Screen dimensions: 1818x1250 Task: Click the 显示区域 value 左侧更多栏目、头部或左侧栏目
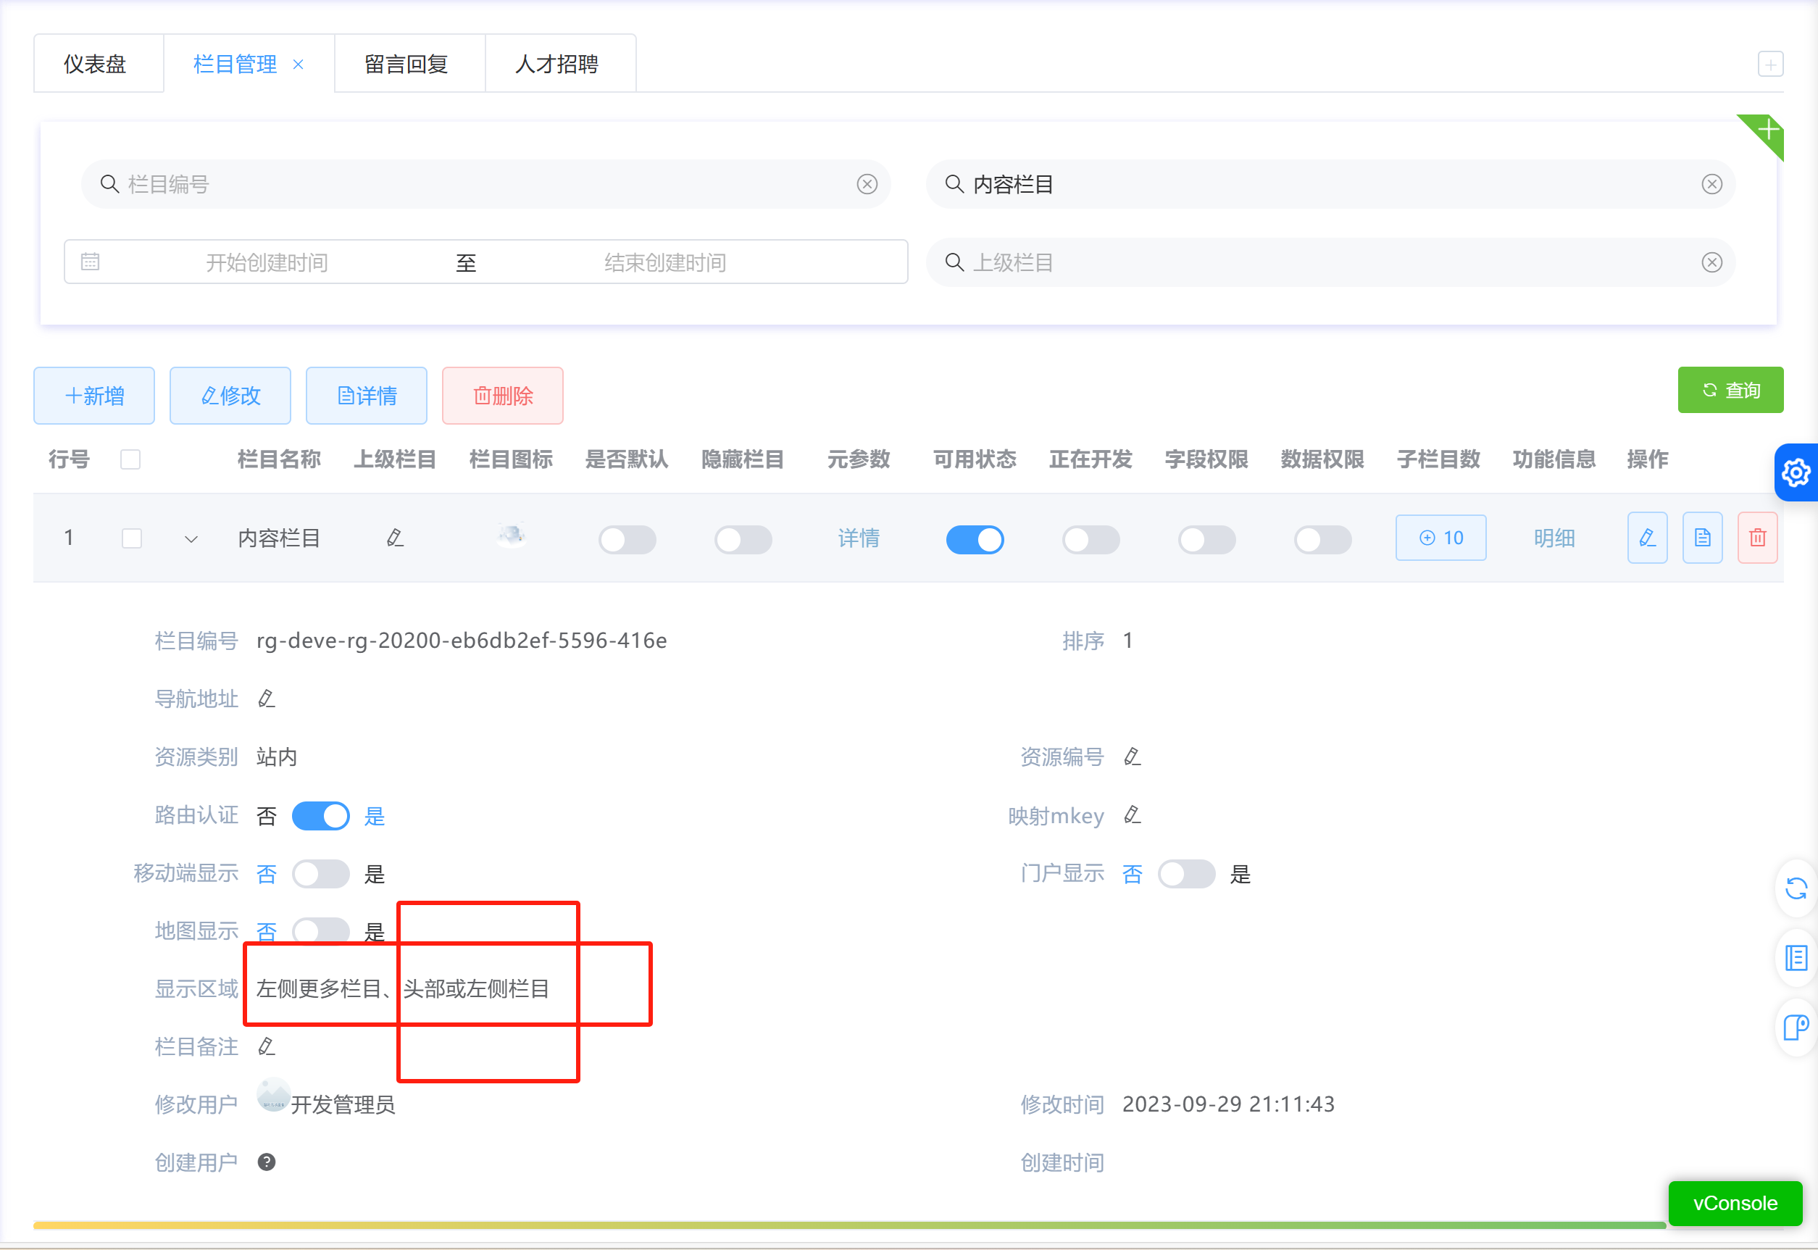(x=403, y=988)
